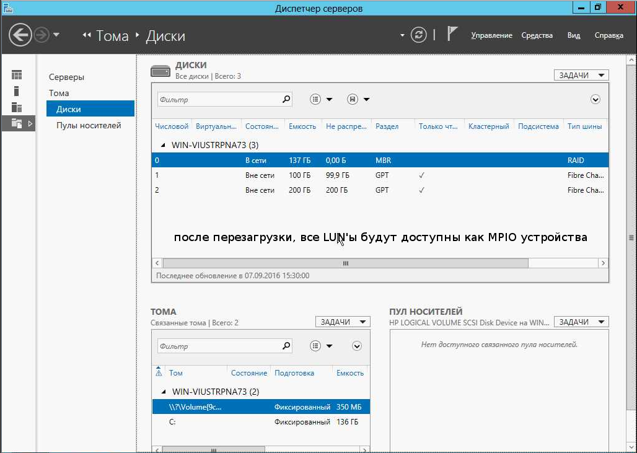Collapse WIN-VIUSTRPNA73 (2) volume group
Screen dimensions: 637x453
(164, 392)
